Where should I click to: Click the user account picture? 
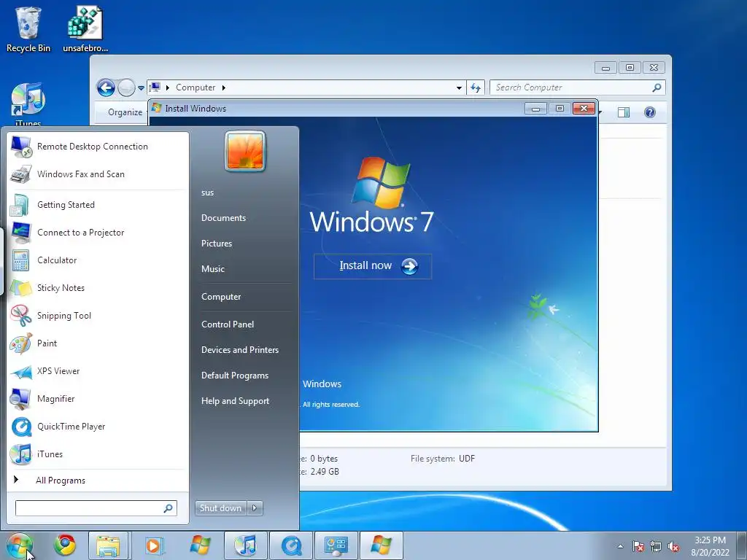click(x=245, y=152)
